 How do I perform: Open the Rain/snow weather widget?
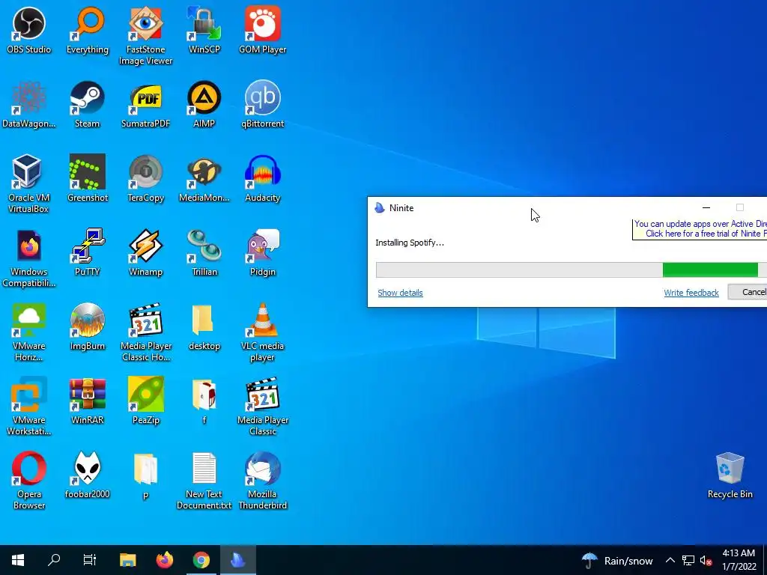coord(617,560)
